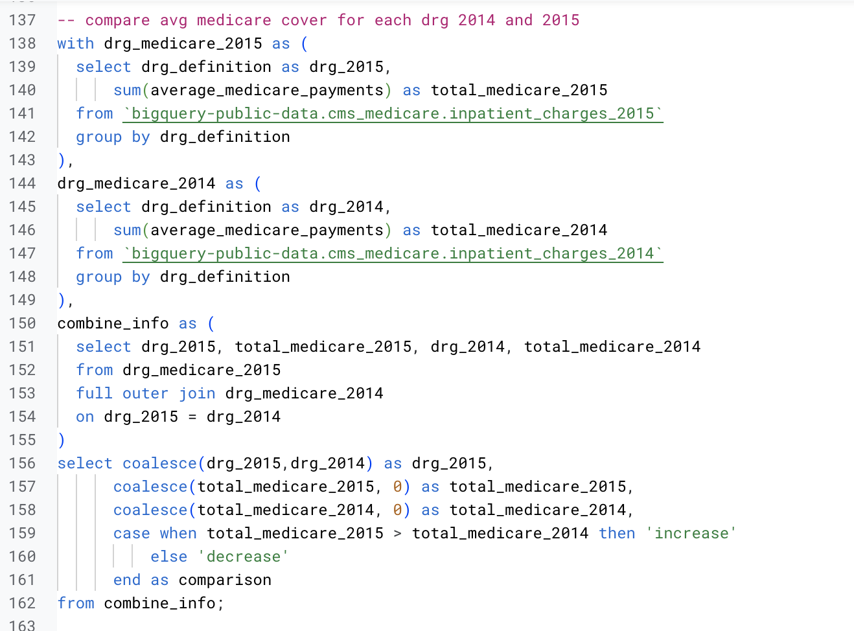
Task: Select the full outer join keyword
Action: point(146,393)
